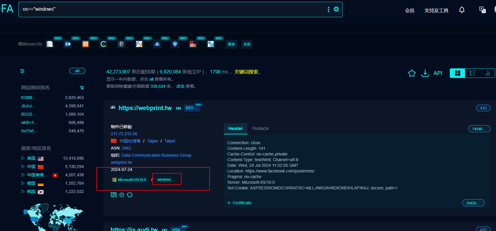Expand the 韩国 country entry
This screenshot has height=231, width=496.
[23, 191]
